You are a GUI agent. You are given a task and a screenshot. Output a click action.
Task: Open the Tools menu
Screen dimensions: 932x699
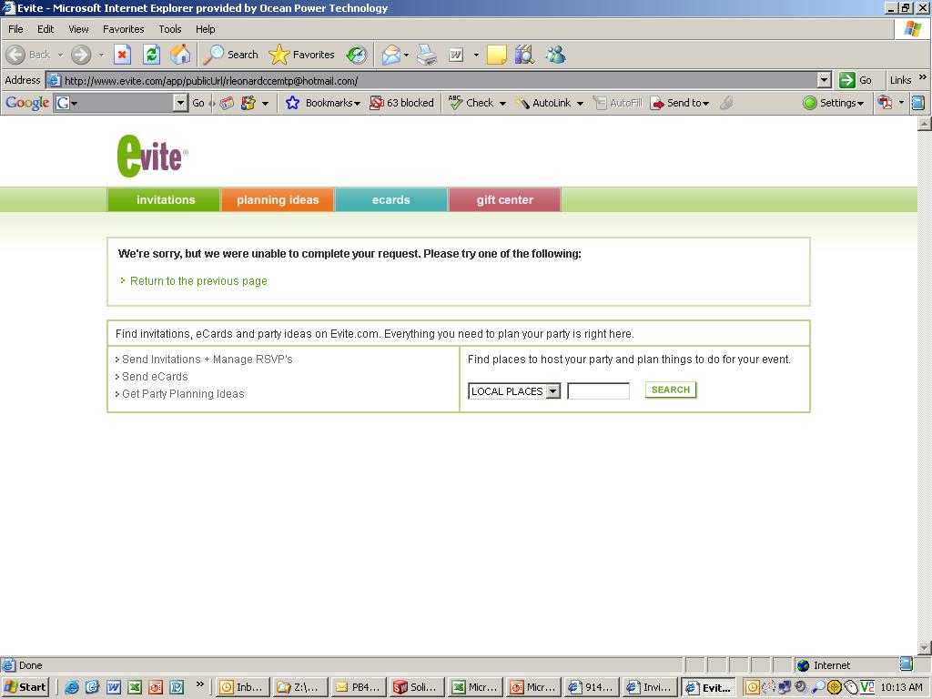170,29
